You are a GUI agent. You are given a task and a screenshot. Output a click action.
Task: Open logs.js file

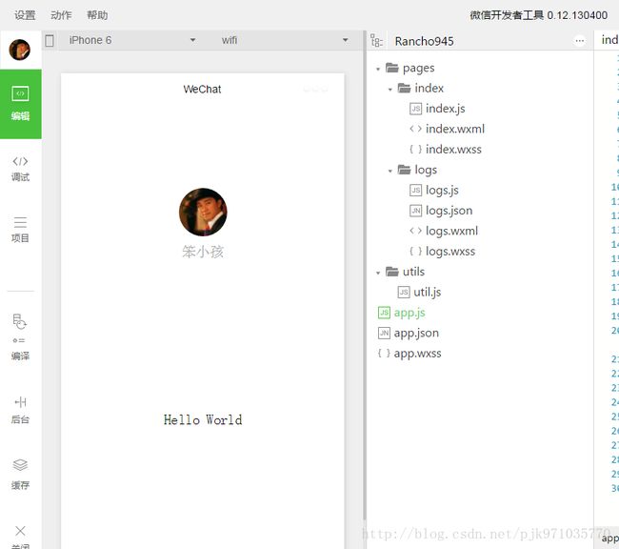434,190
